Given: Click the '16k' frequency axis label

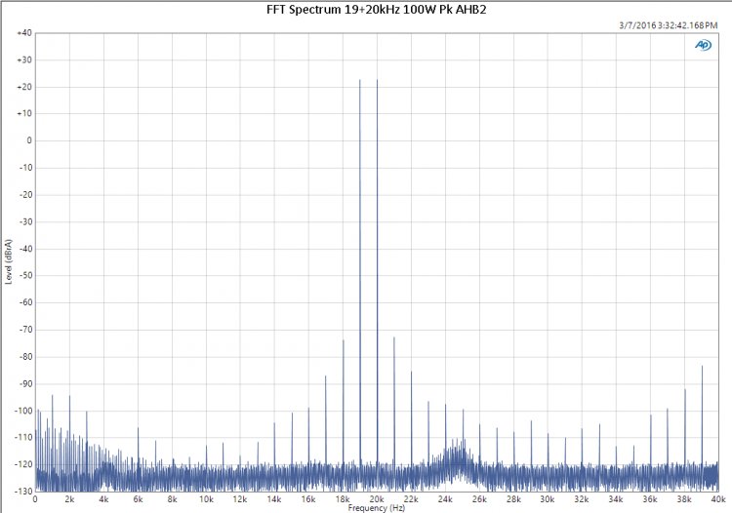Looking at the screenshot, I should point(308,499).
